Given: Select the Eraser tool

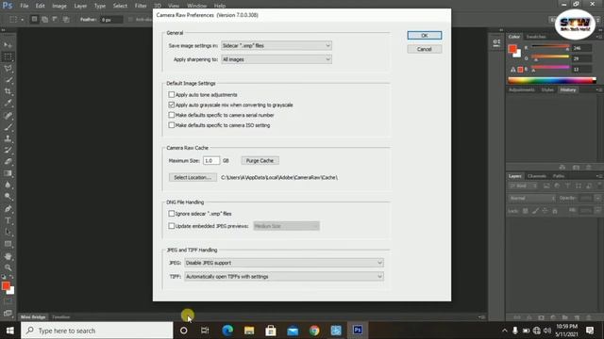Looking at the screenshot, I should click(x=8, y=161).
